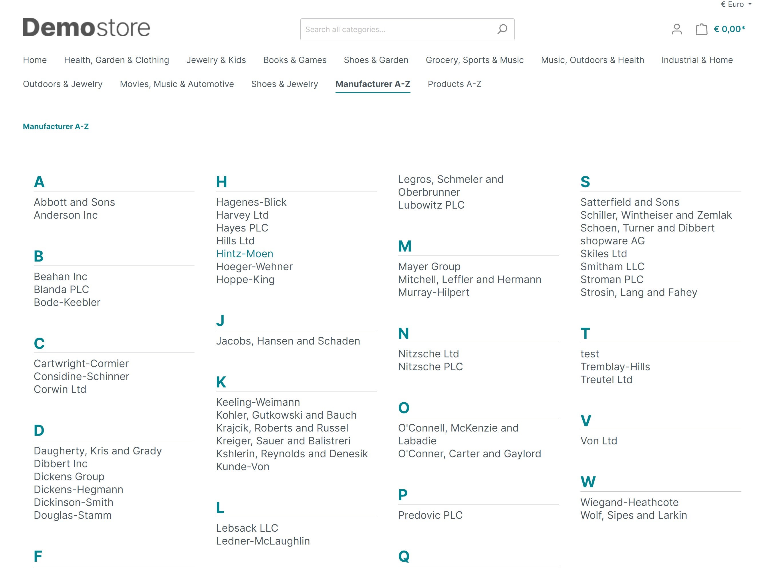Open Health, Garden & Clothing category
Image resolution: width=758 pixels, height=570 pixels.
(116, 60)
